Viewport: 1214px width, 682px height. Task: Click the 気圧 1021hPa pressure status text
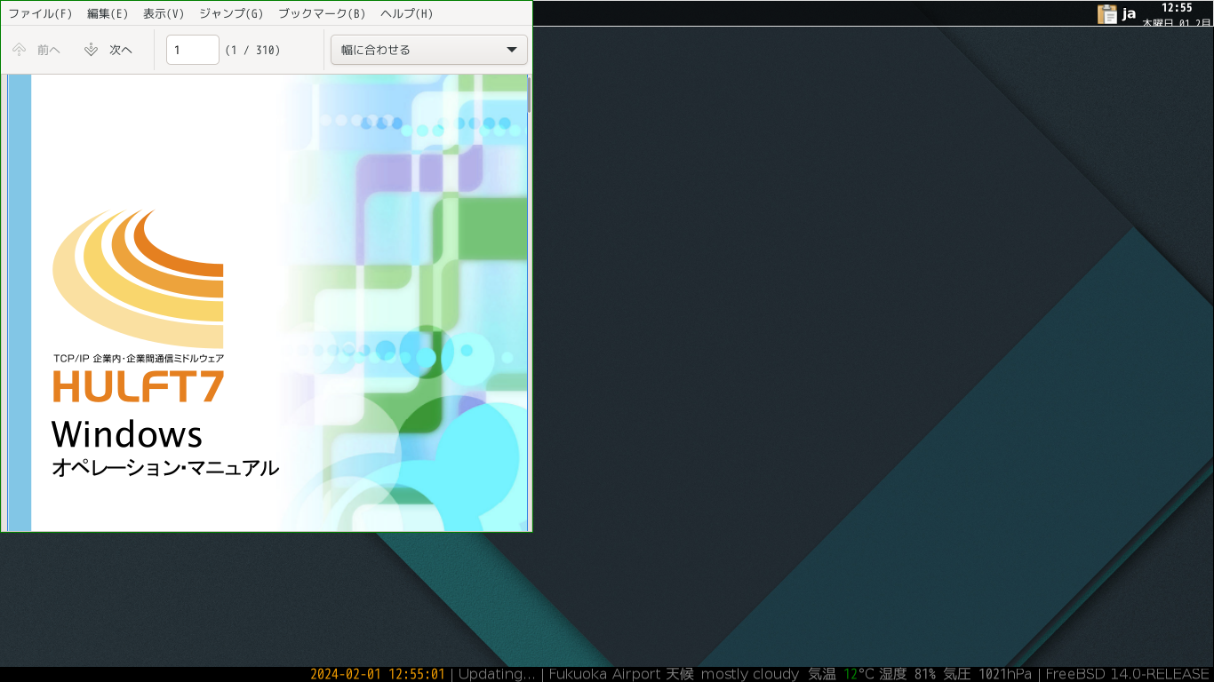[x=987, y=674]
